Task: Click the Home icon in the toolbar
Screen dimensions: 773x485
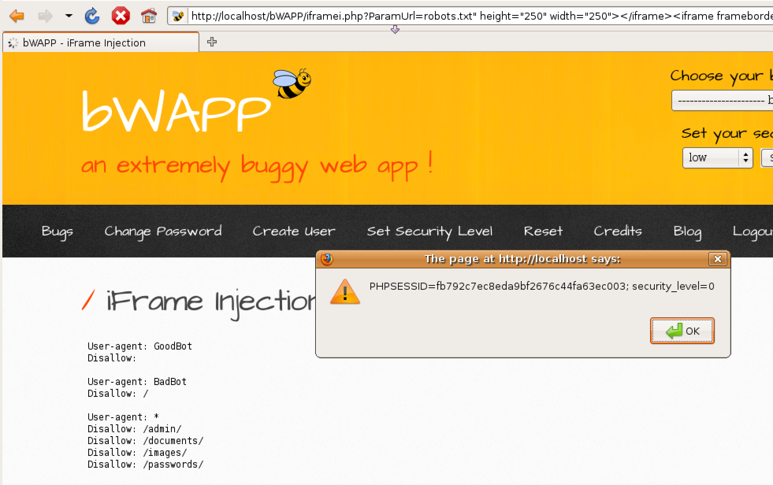Action: pyautogui.click(x=149, y=16)
